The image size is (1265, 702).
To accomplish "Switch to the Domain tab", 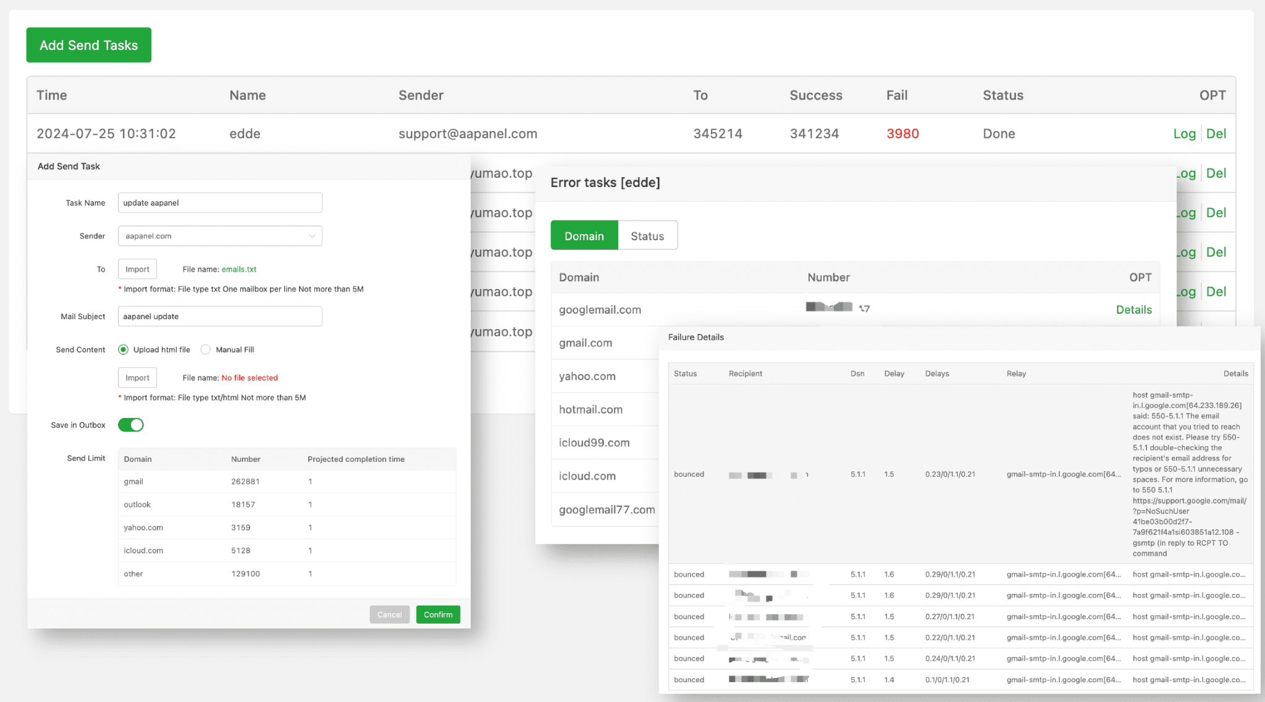I will pyautogui.click(x=584, y=236).
